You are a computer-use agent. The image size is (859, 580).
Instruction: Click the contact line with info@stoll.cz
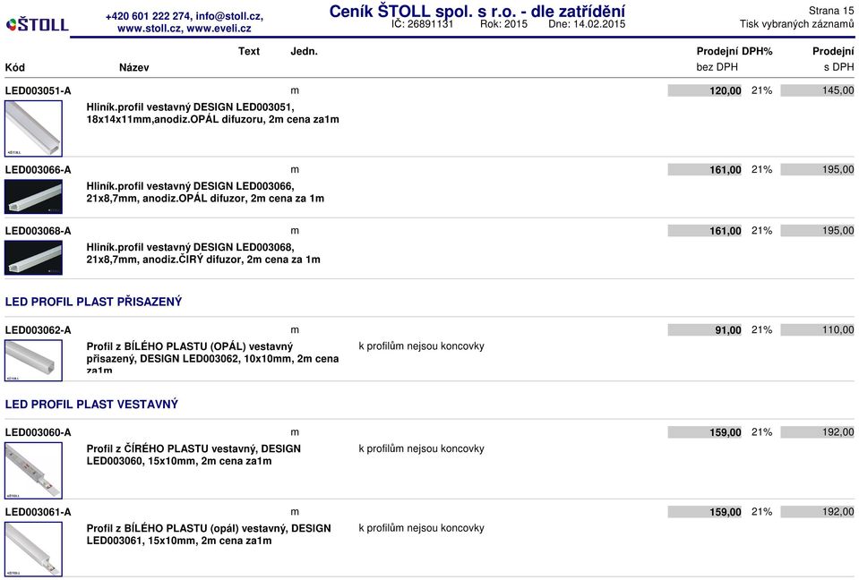click(x=185, y=16)
